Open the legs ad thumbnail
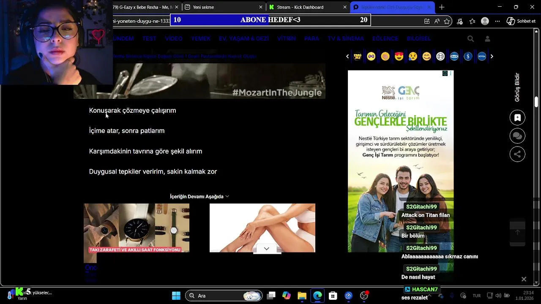The image size is (541, 304). [x=262, y=228]
